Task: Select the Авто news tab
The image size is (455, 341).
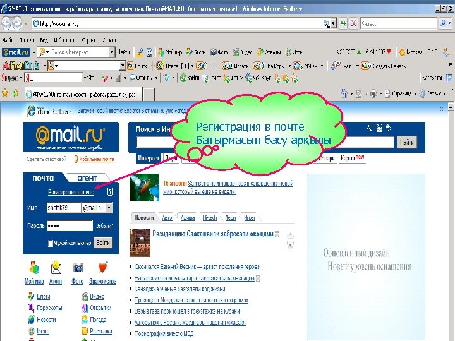Action: point(167,217)
